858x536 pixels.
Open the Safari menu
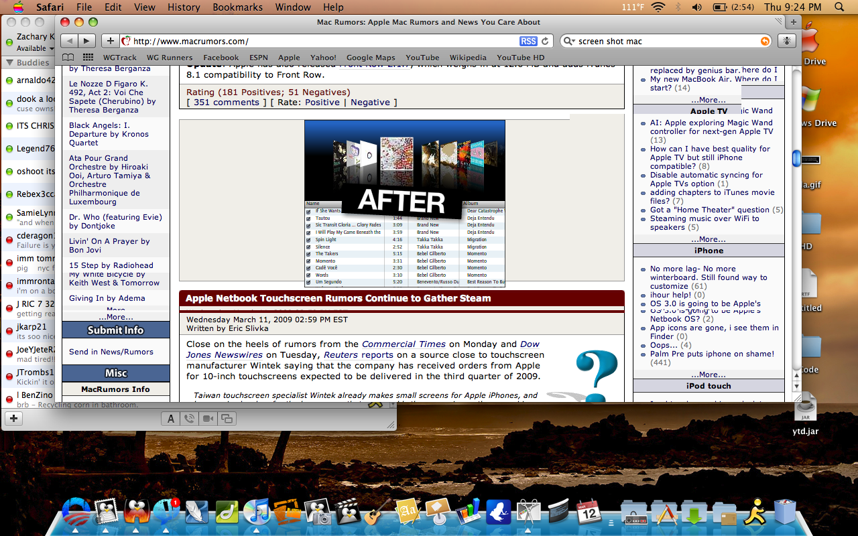49,7
